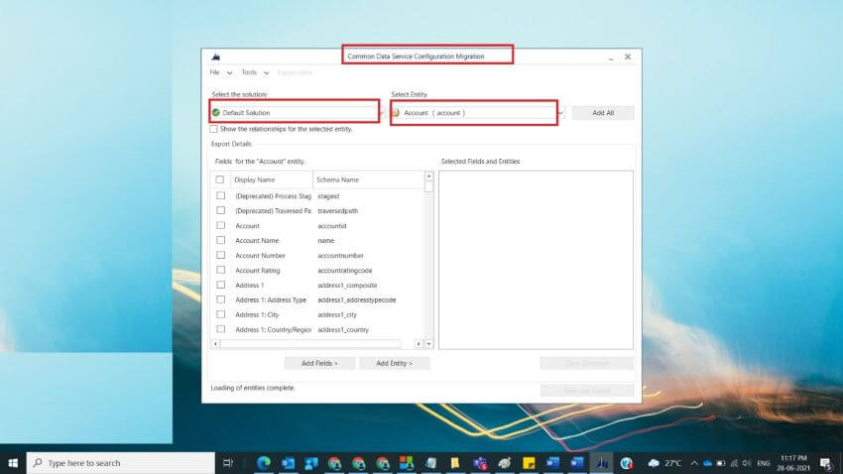Screen dimensions: 843x474
Task: Check the Address 1: City field
Action: [221, 314]
